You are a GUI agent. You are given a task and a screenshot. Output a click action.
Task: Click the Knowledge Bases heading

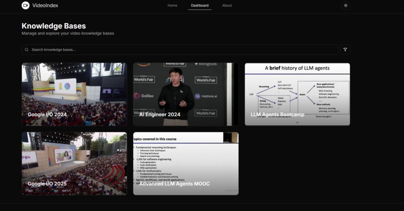(54, 26)
